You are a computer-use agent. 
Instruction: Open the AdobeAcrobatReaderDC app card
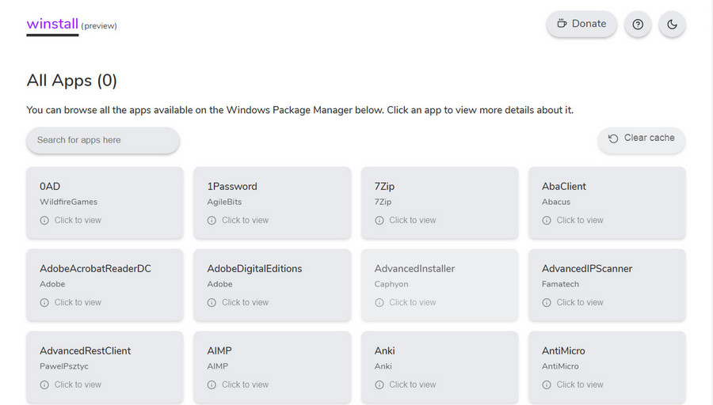pos(105,285)
